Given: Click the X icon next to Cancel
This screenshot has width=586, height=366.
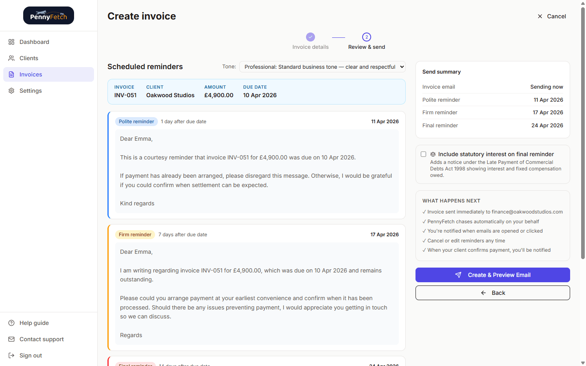Looking at the screenshot, I should click(540, 16).
